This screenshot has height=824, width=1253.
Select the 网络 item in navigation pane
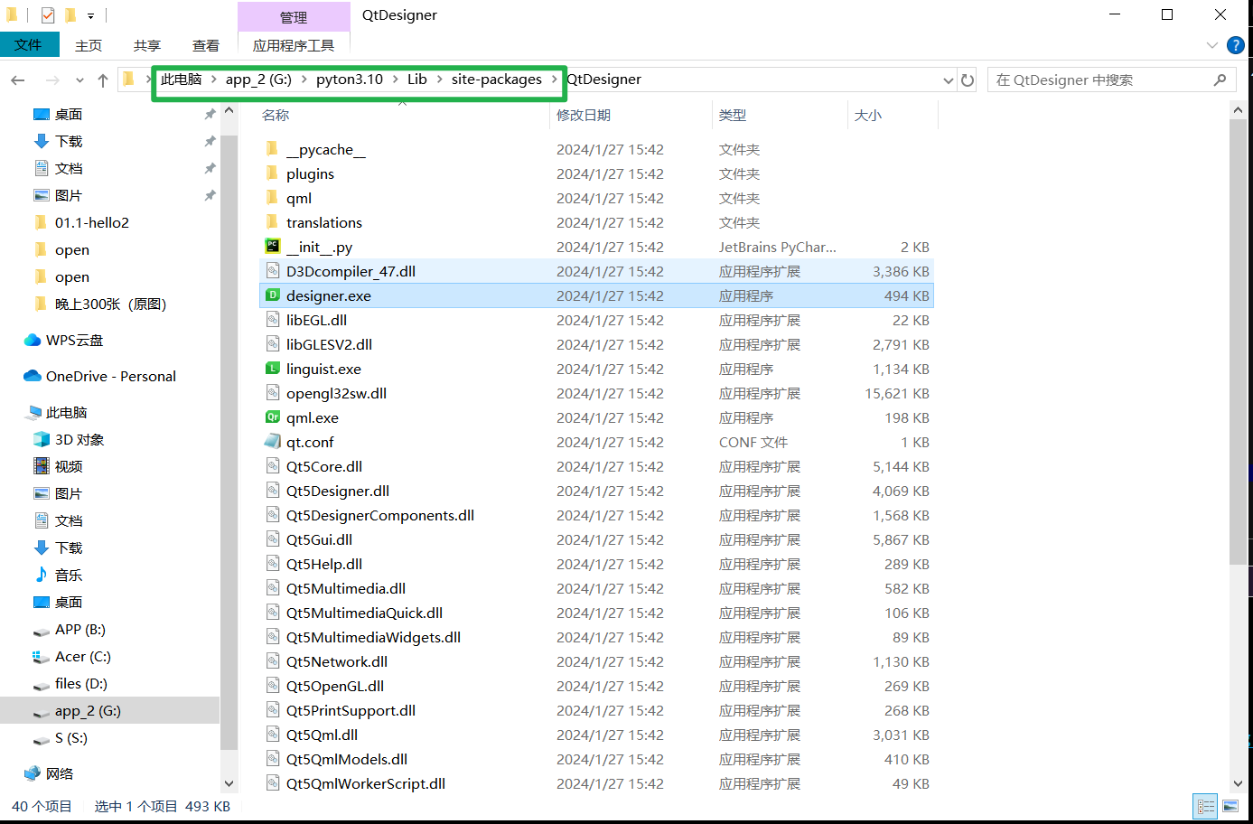click(x=60, y=773)
